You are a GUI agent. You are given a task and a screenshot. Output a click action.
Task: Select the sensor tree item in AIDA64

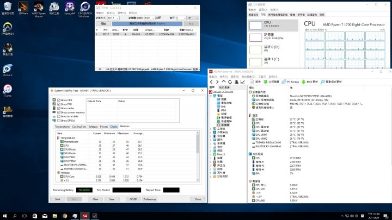pos(223,125)
